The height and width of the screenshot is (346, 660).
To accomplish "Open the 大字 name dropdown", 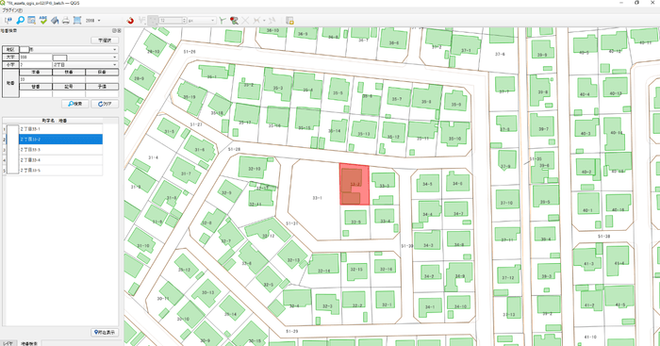I will pyautogui.click(x=86, y=58).
